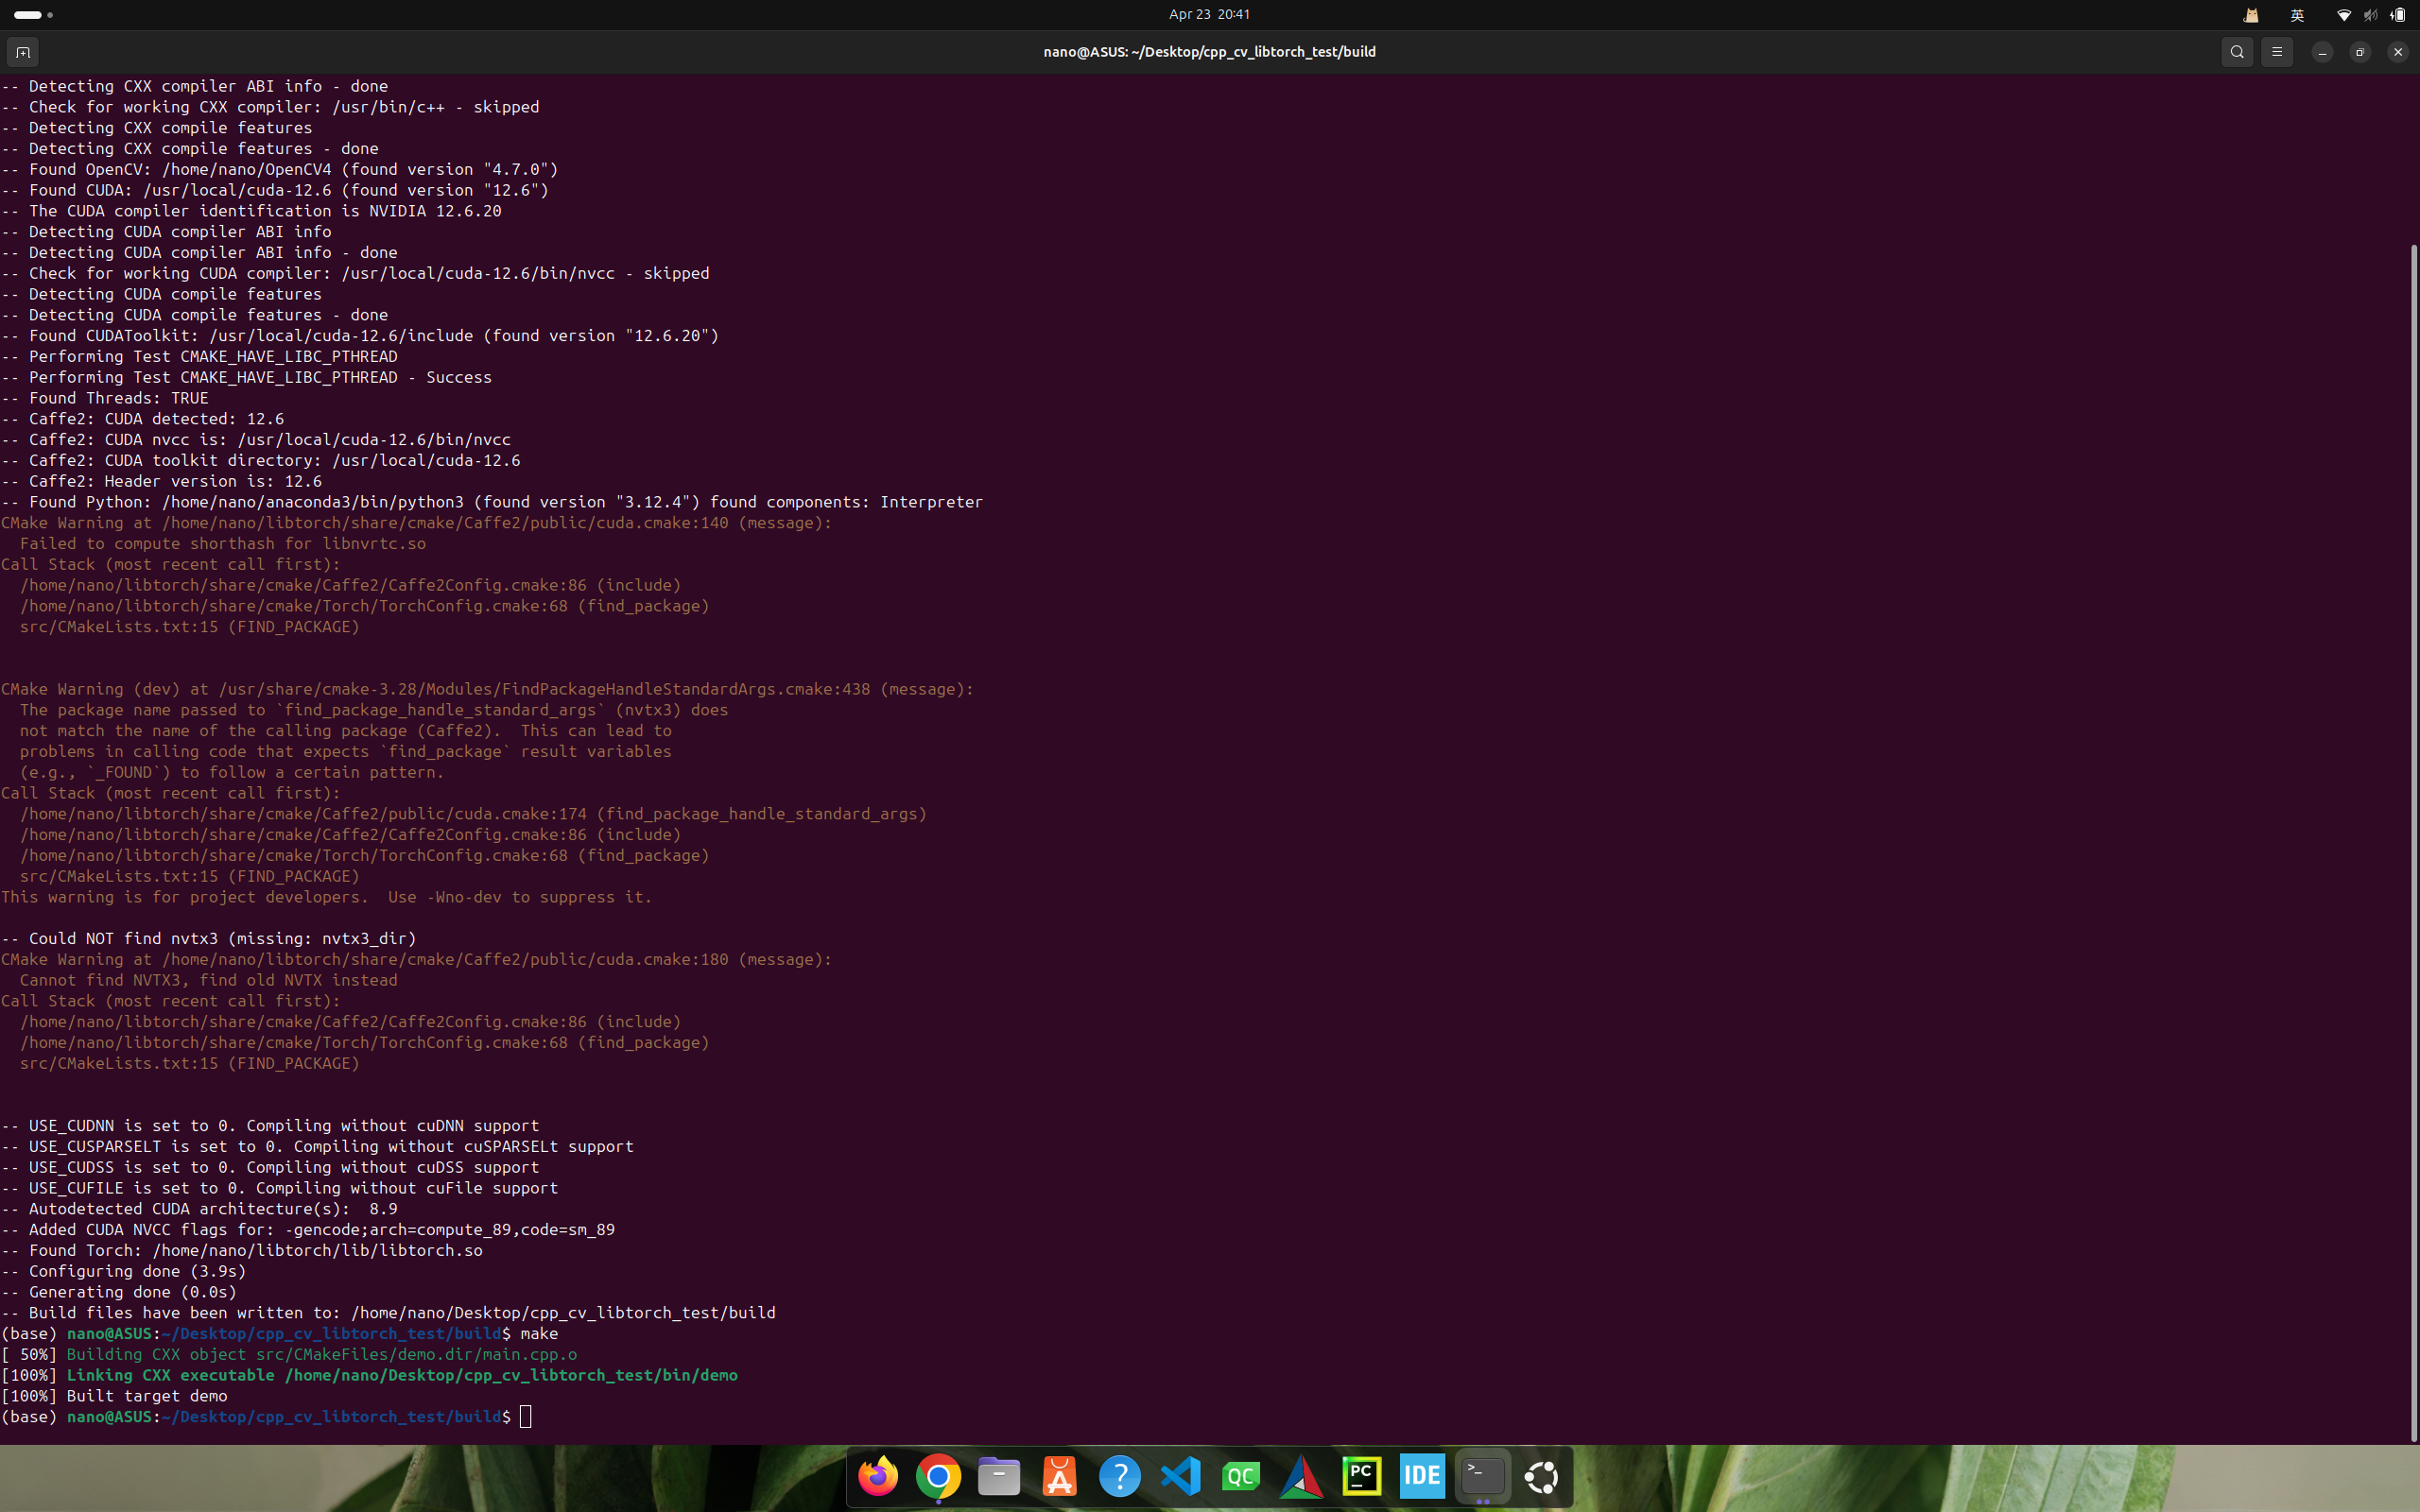The width and height of the screenshot is (2420, 1512).
Task: Click the terminal vertical scrollbar
Action: (2413, 840)
